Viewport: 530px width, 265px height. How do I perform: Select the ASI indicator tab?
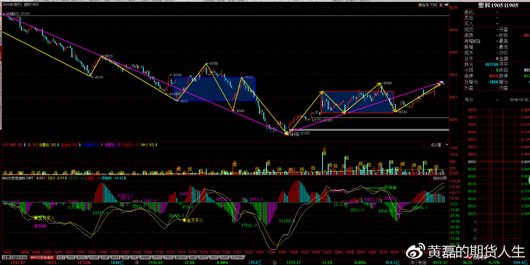[x=126, y=257]
